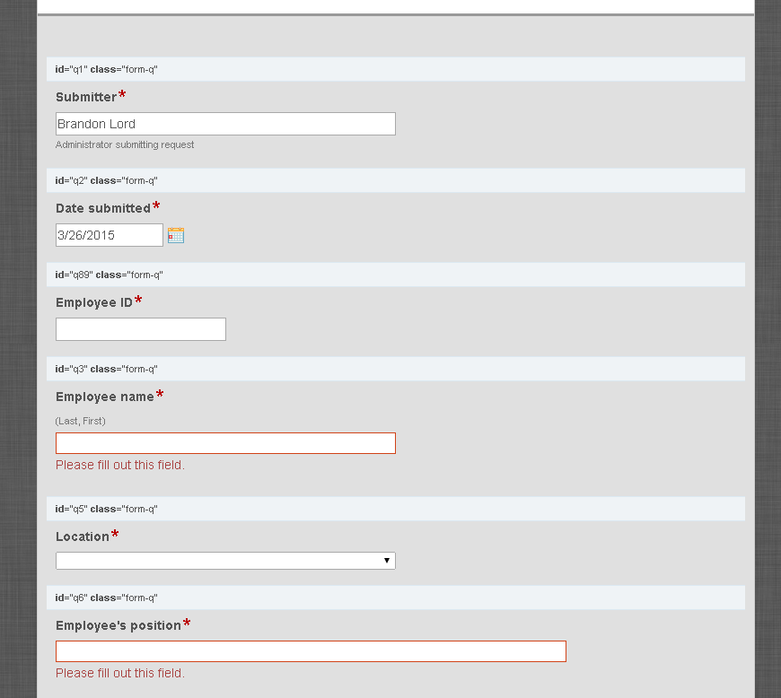The height and width of the screenshot is (698, 781).
Task: Click the Employee's position input field
Action: click(x=311, y=651)
